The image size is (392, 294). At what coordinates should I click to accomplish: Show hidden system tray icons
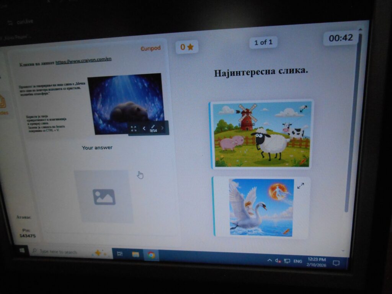tap(269, 261)
